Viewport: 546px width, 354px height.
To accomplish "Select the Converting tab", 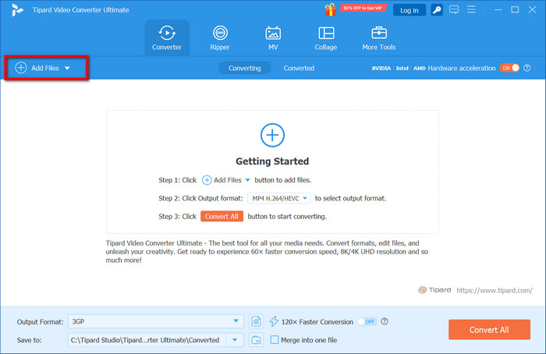I will point(244,68).
